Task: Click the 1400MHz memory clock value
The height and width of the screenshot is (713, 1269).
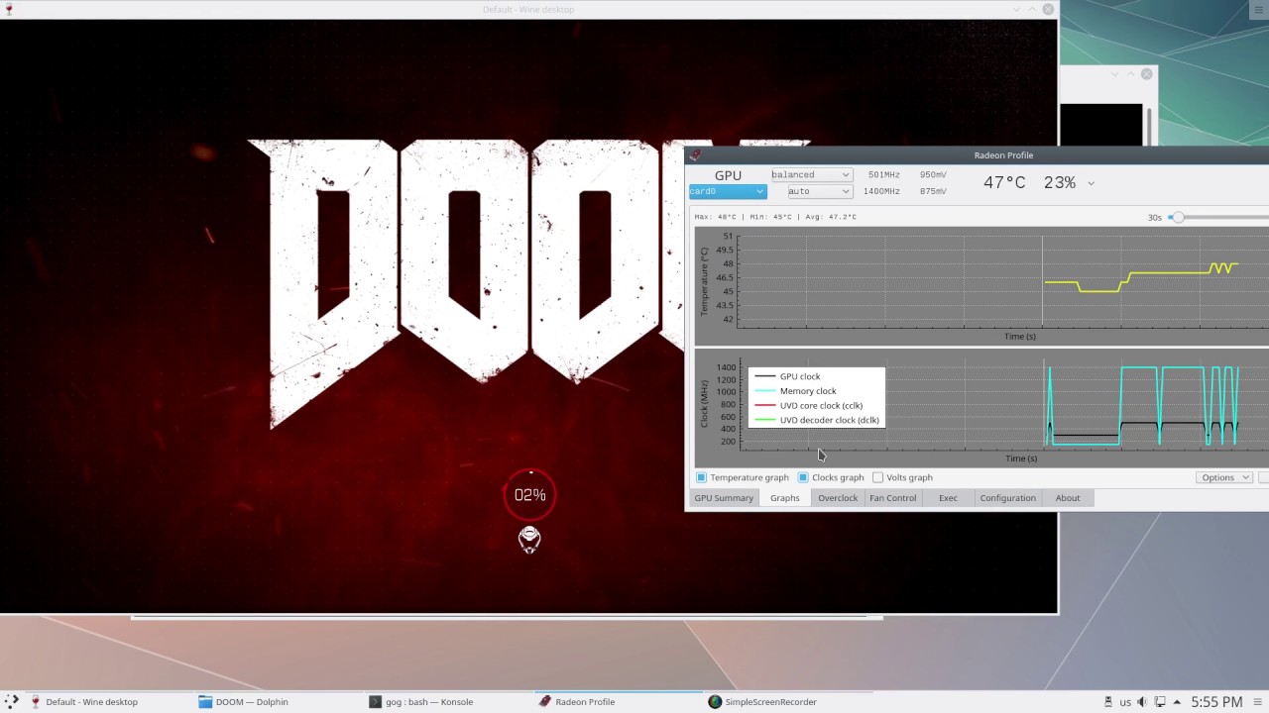Action: click(881, 191)
